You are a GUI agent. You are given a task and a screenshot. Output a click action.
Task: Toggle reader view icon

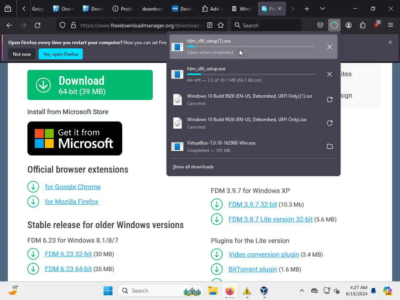[210, 25]
